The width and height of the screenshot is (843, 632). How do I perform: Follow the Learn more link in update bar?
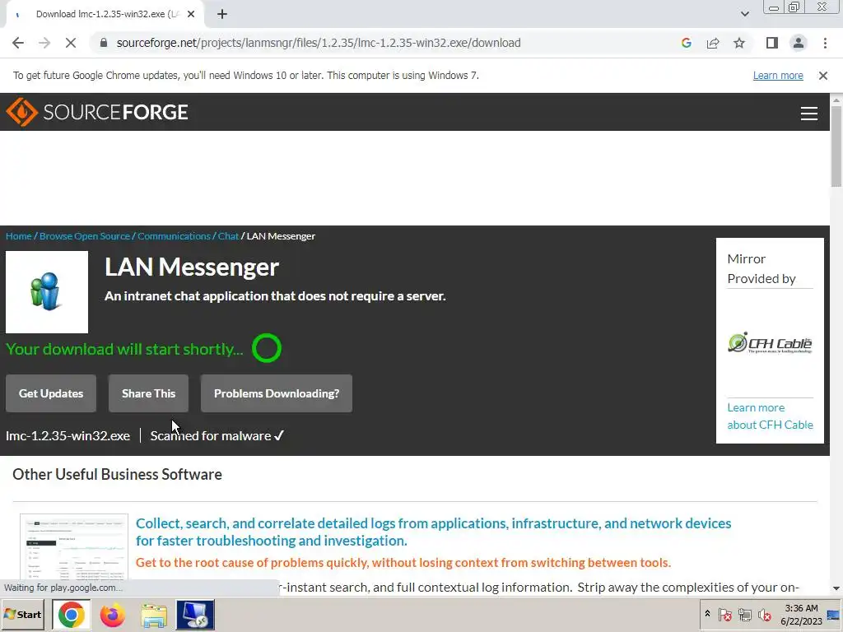778,76
